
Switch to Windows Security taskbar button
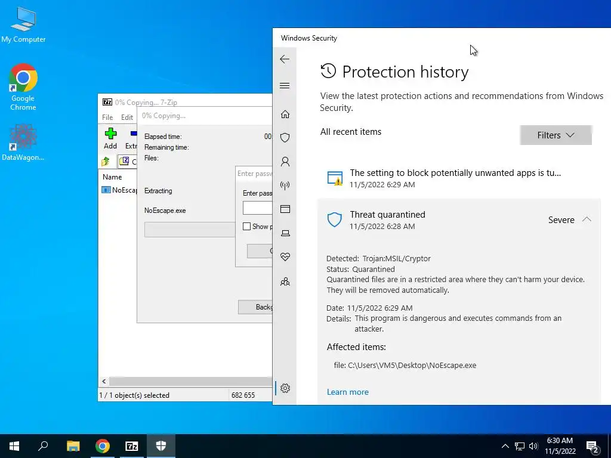[x=161, y=446]
